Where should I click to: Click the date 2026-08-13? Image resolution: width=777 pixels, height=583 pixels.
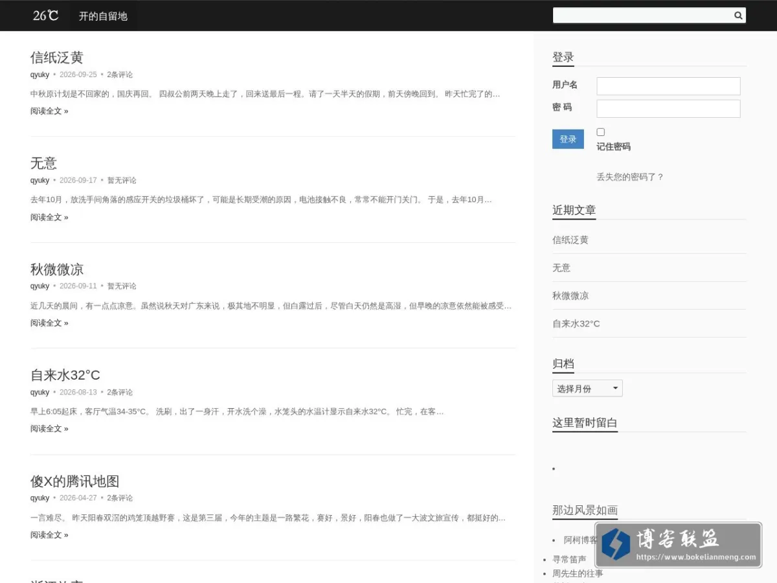tap(78, 392)
